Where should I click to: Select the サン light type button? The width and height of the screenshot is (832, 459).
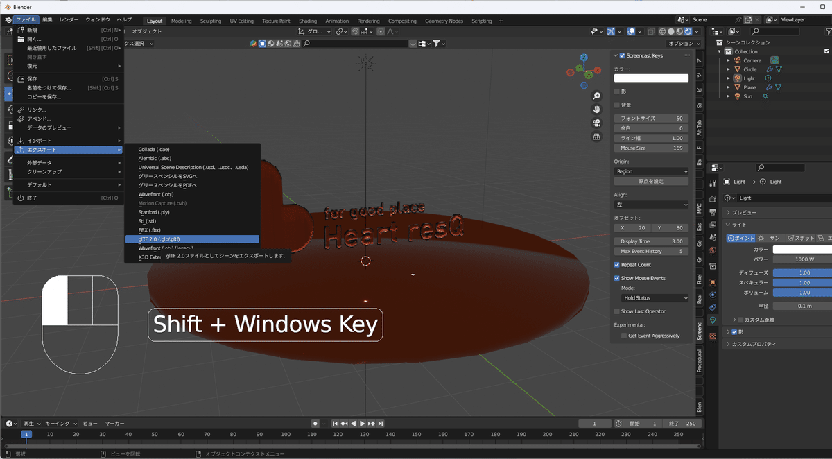[x=770, y=238]
